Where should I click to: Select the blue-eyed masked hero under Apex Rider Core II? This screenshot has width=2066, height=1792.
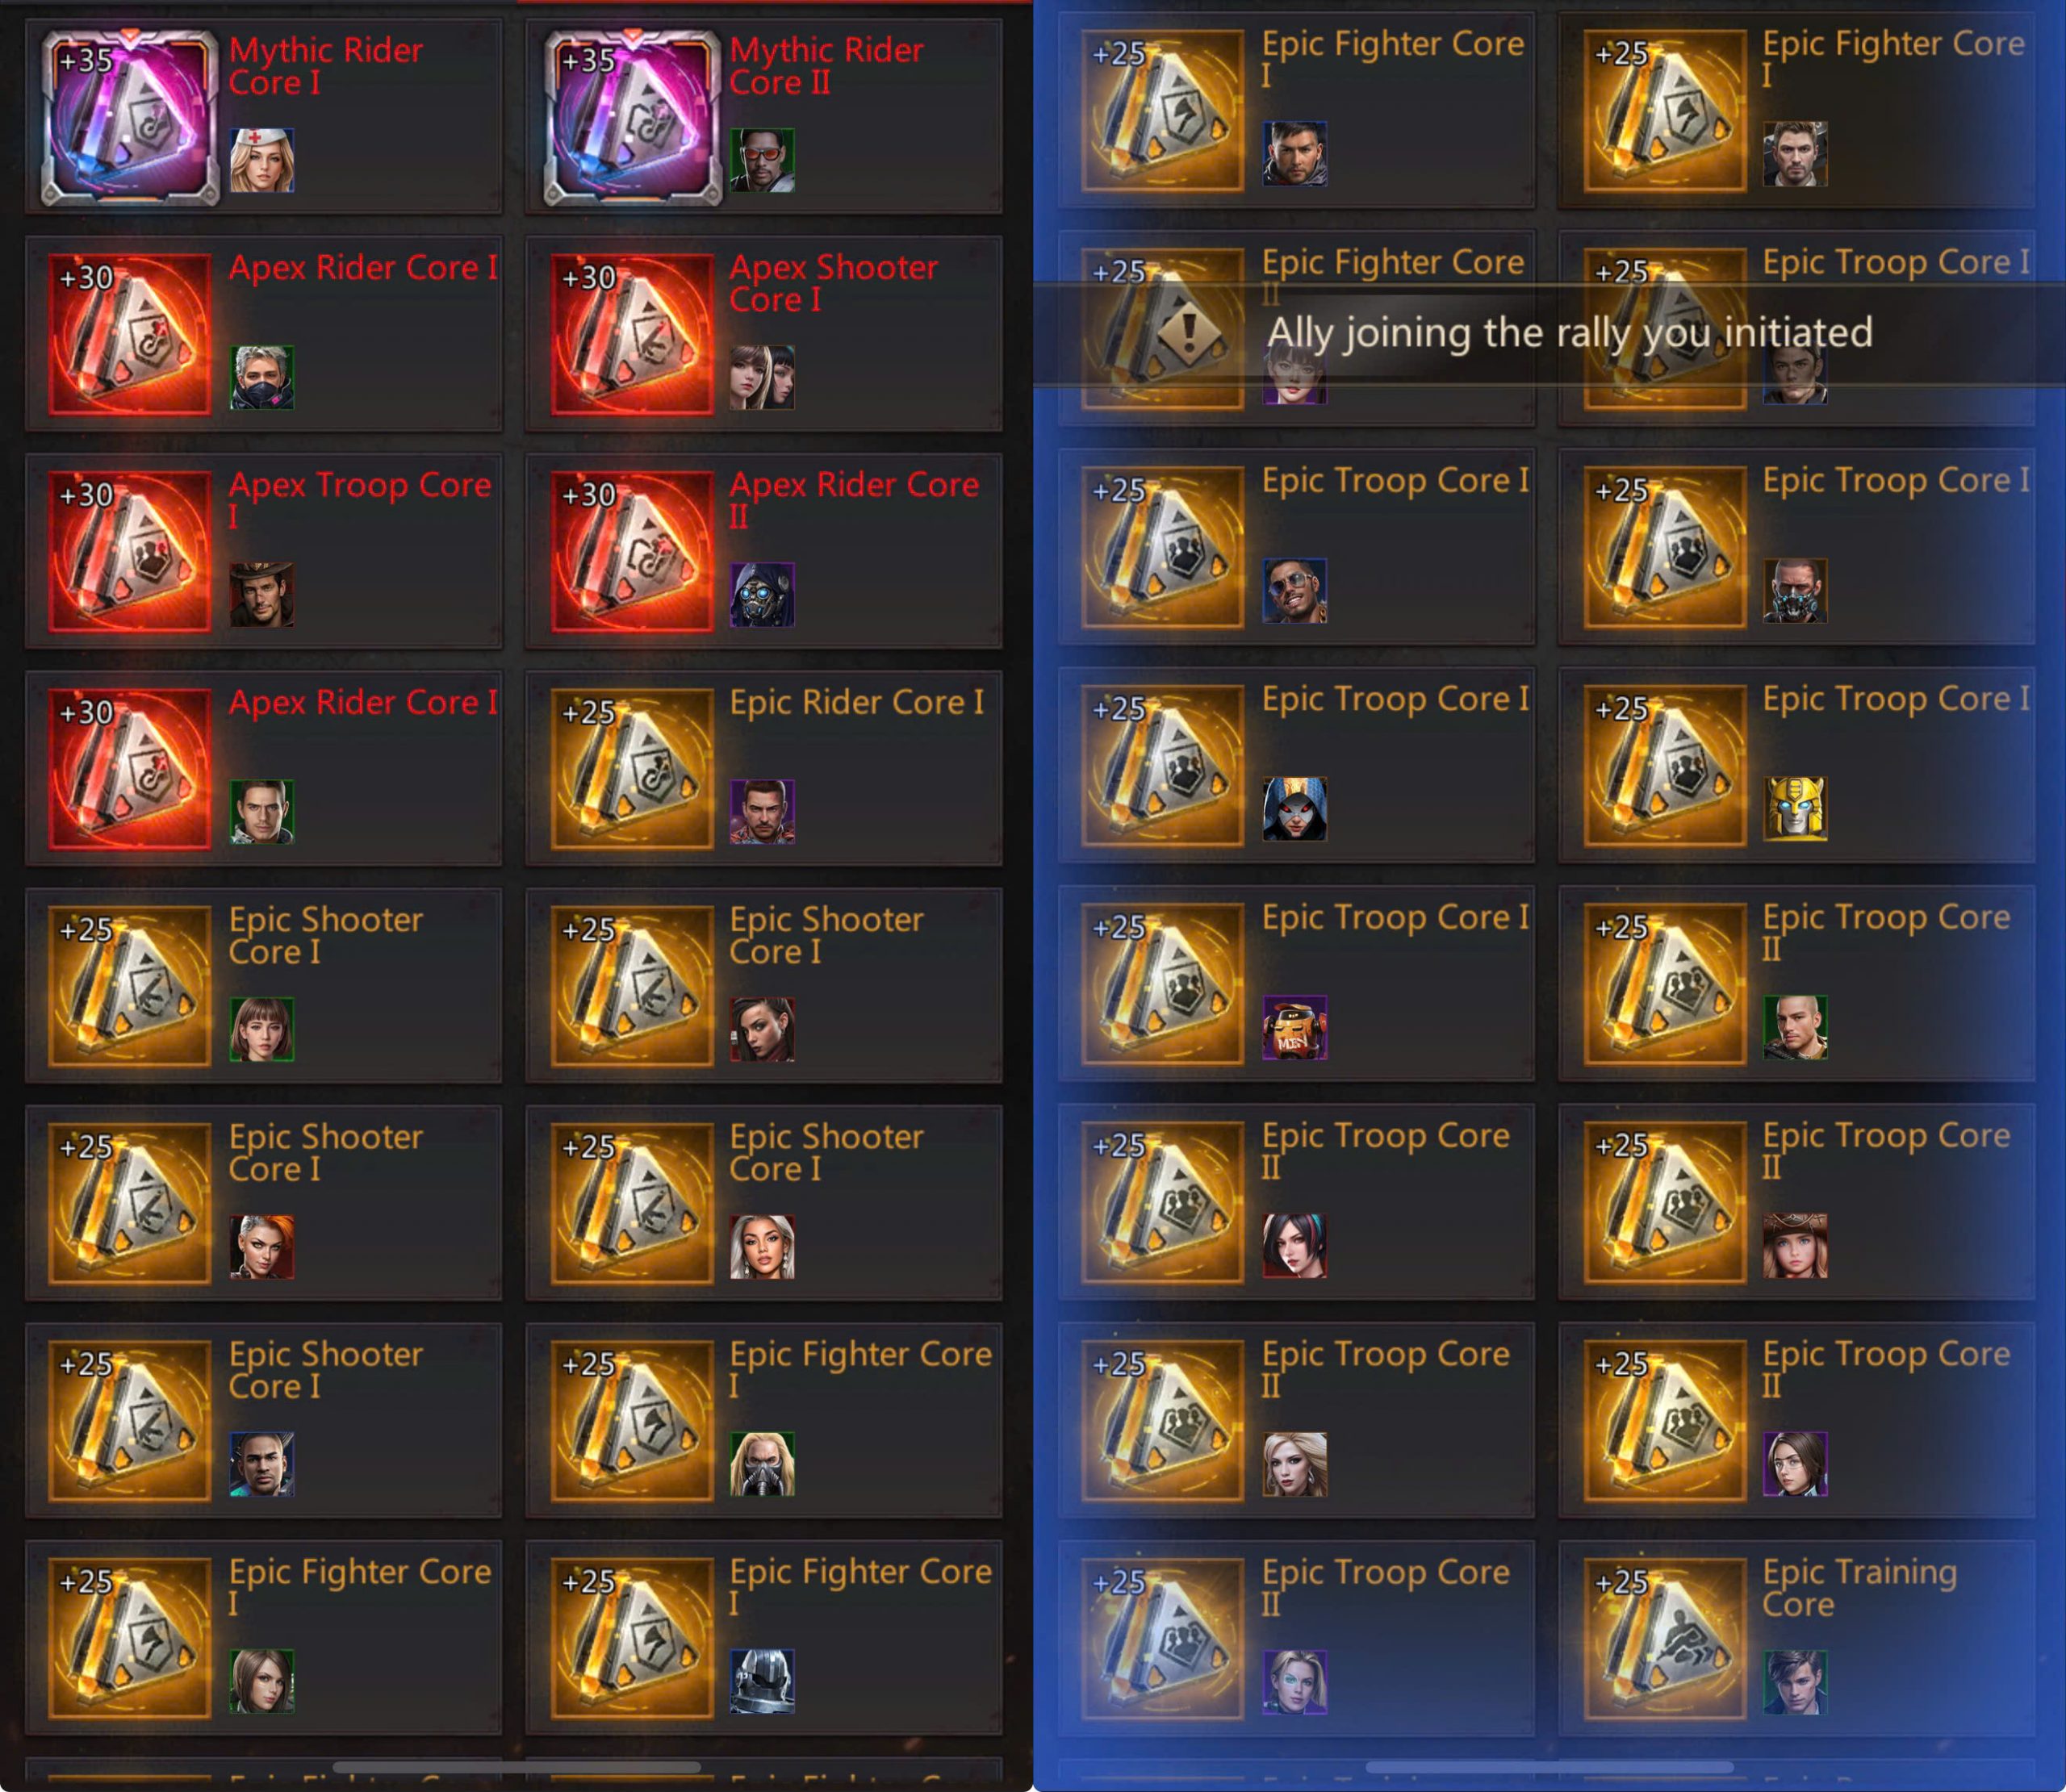(x=762, y=595)
